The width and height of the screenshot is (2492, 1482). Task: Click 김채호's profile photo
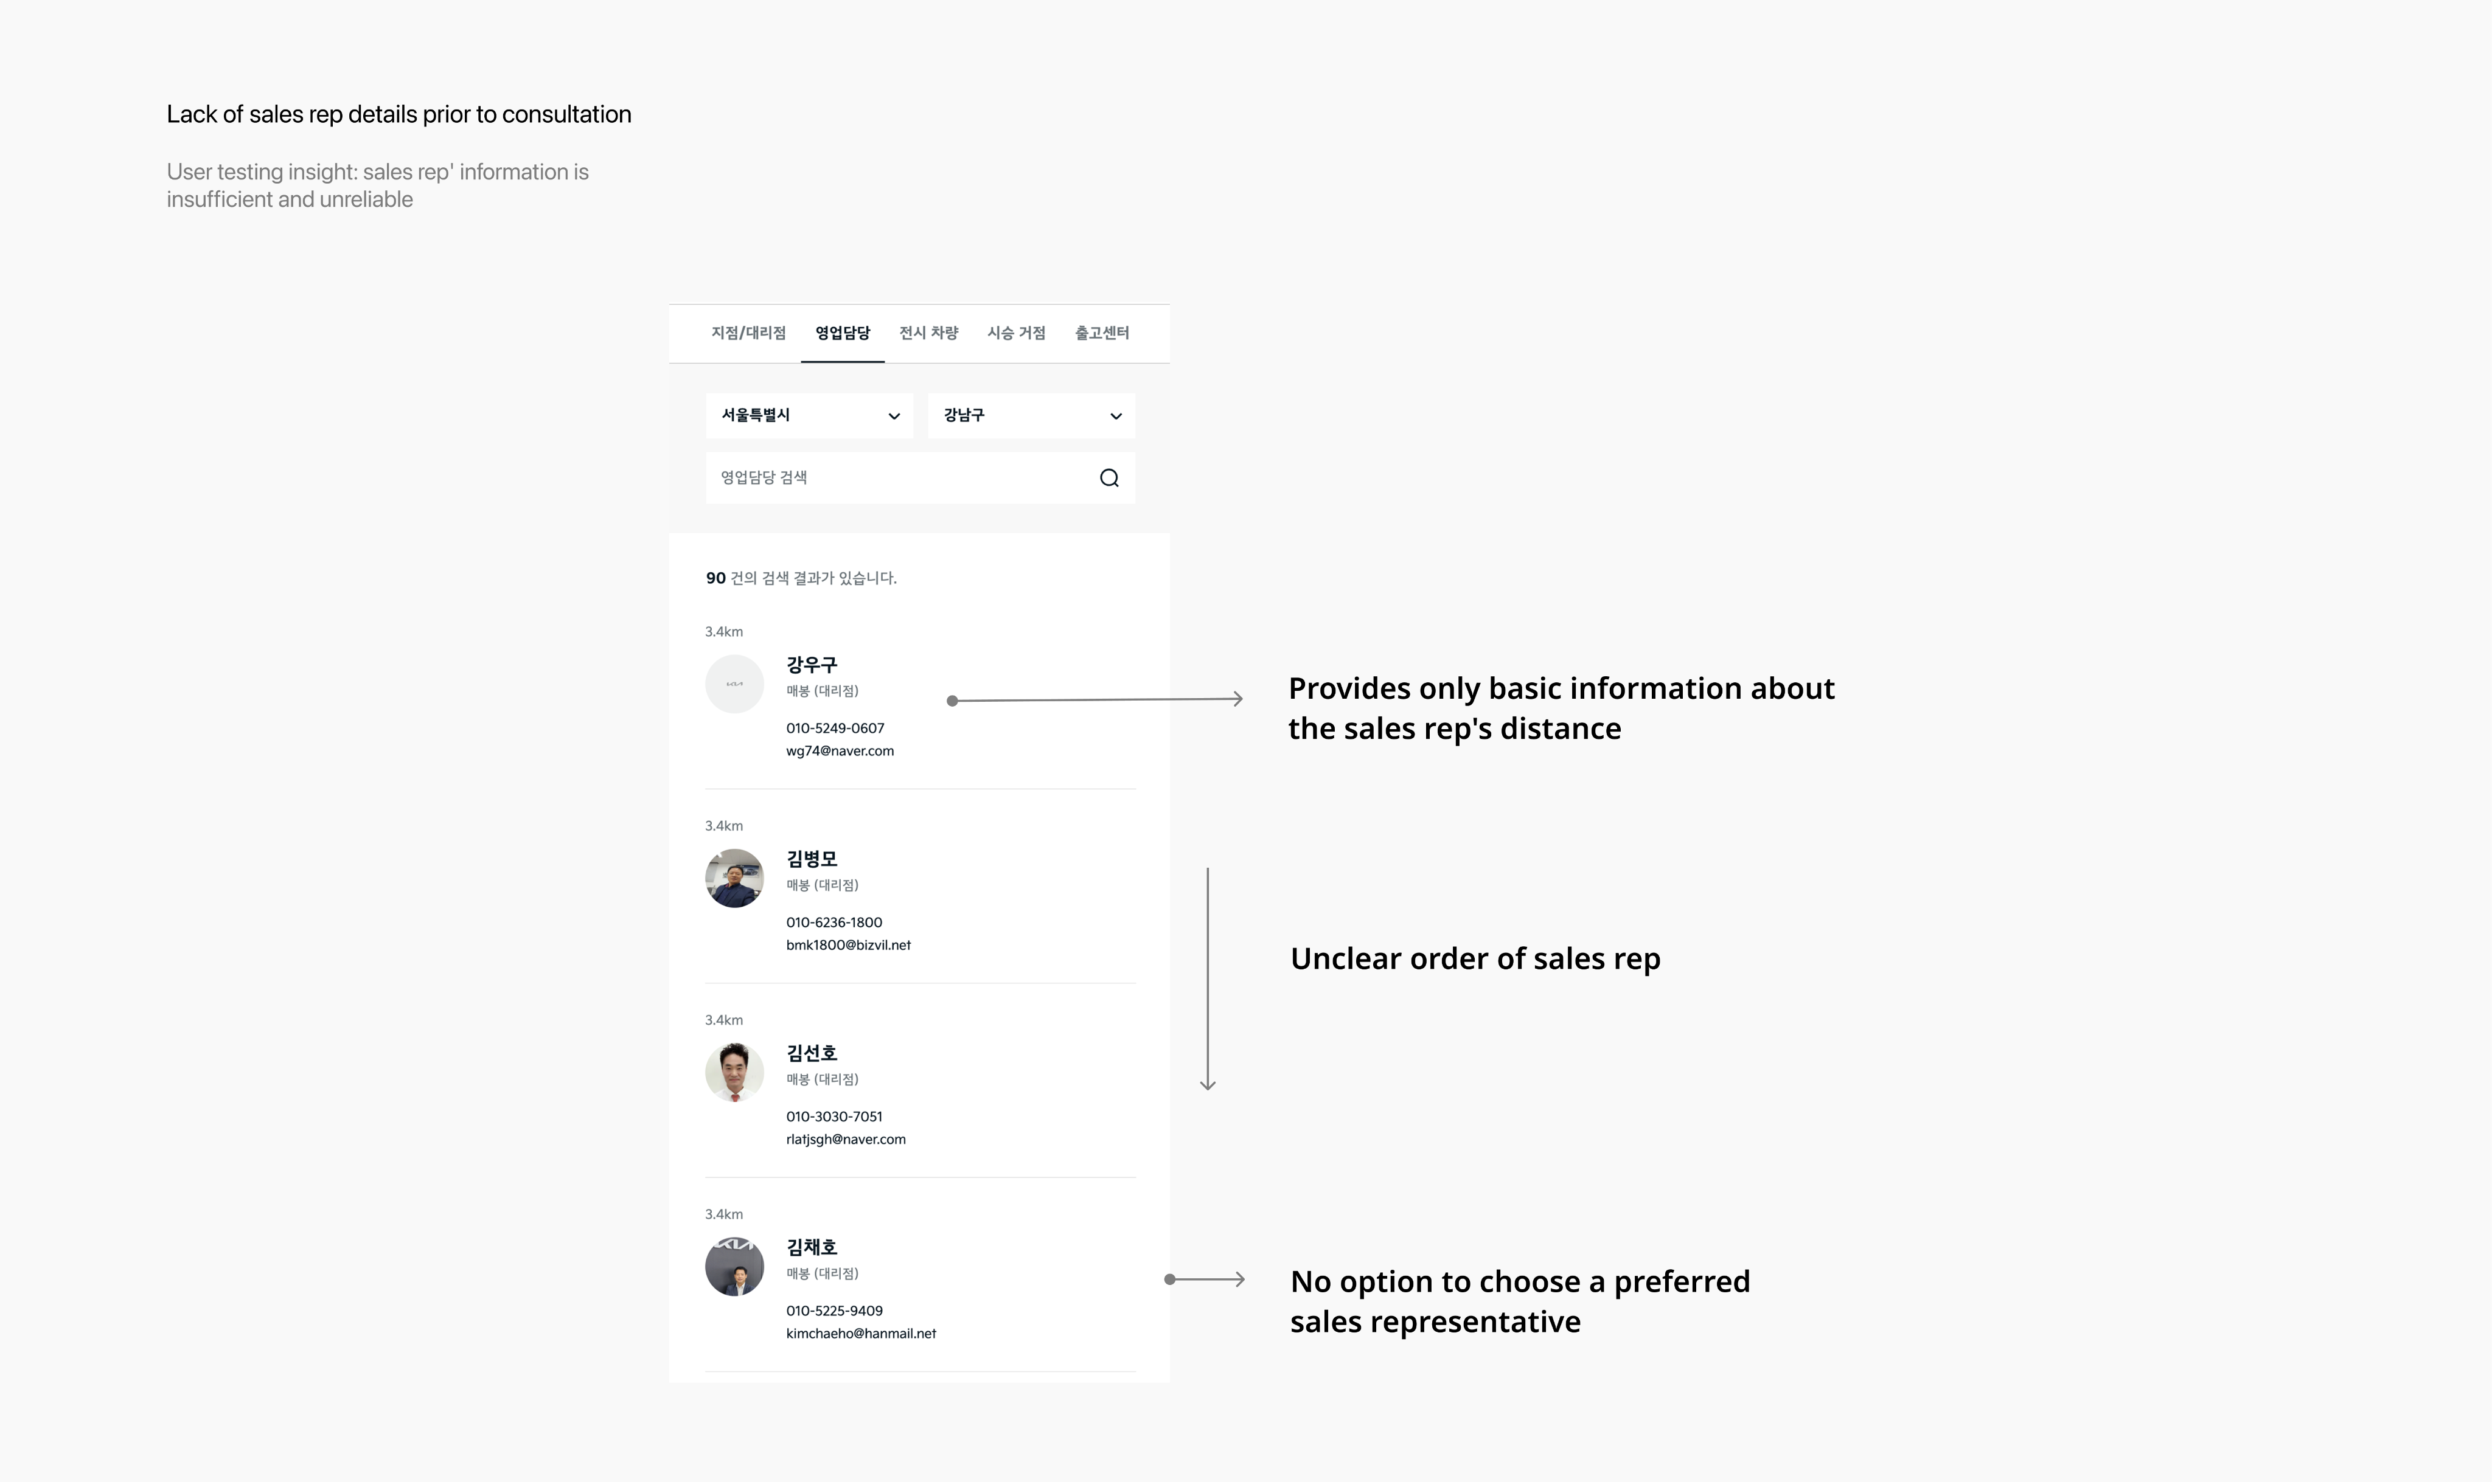734,1267
